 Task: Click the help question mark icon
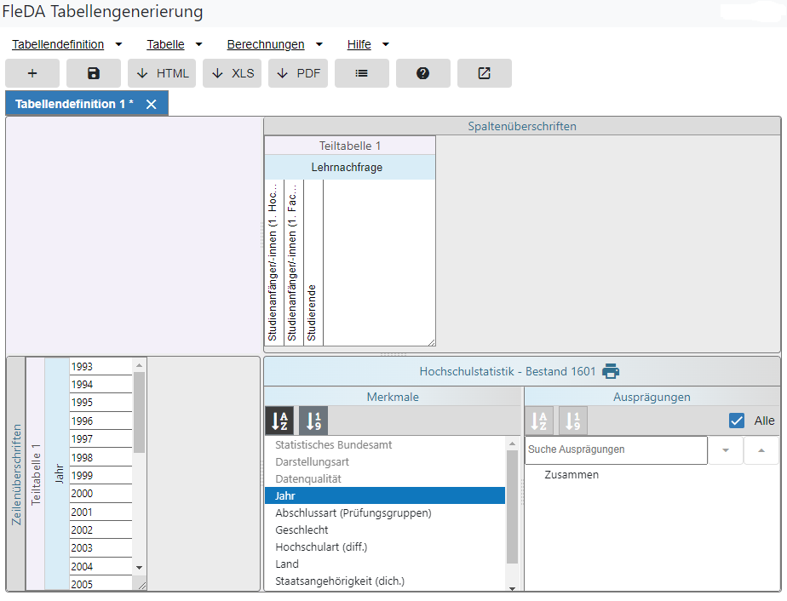point(422,73)
